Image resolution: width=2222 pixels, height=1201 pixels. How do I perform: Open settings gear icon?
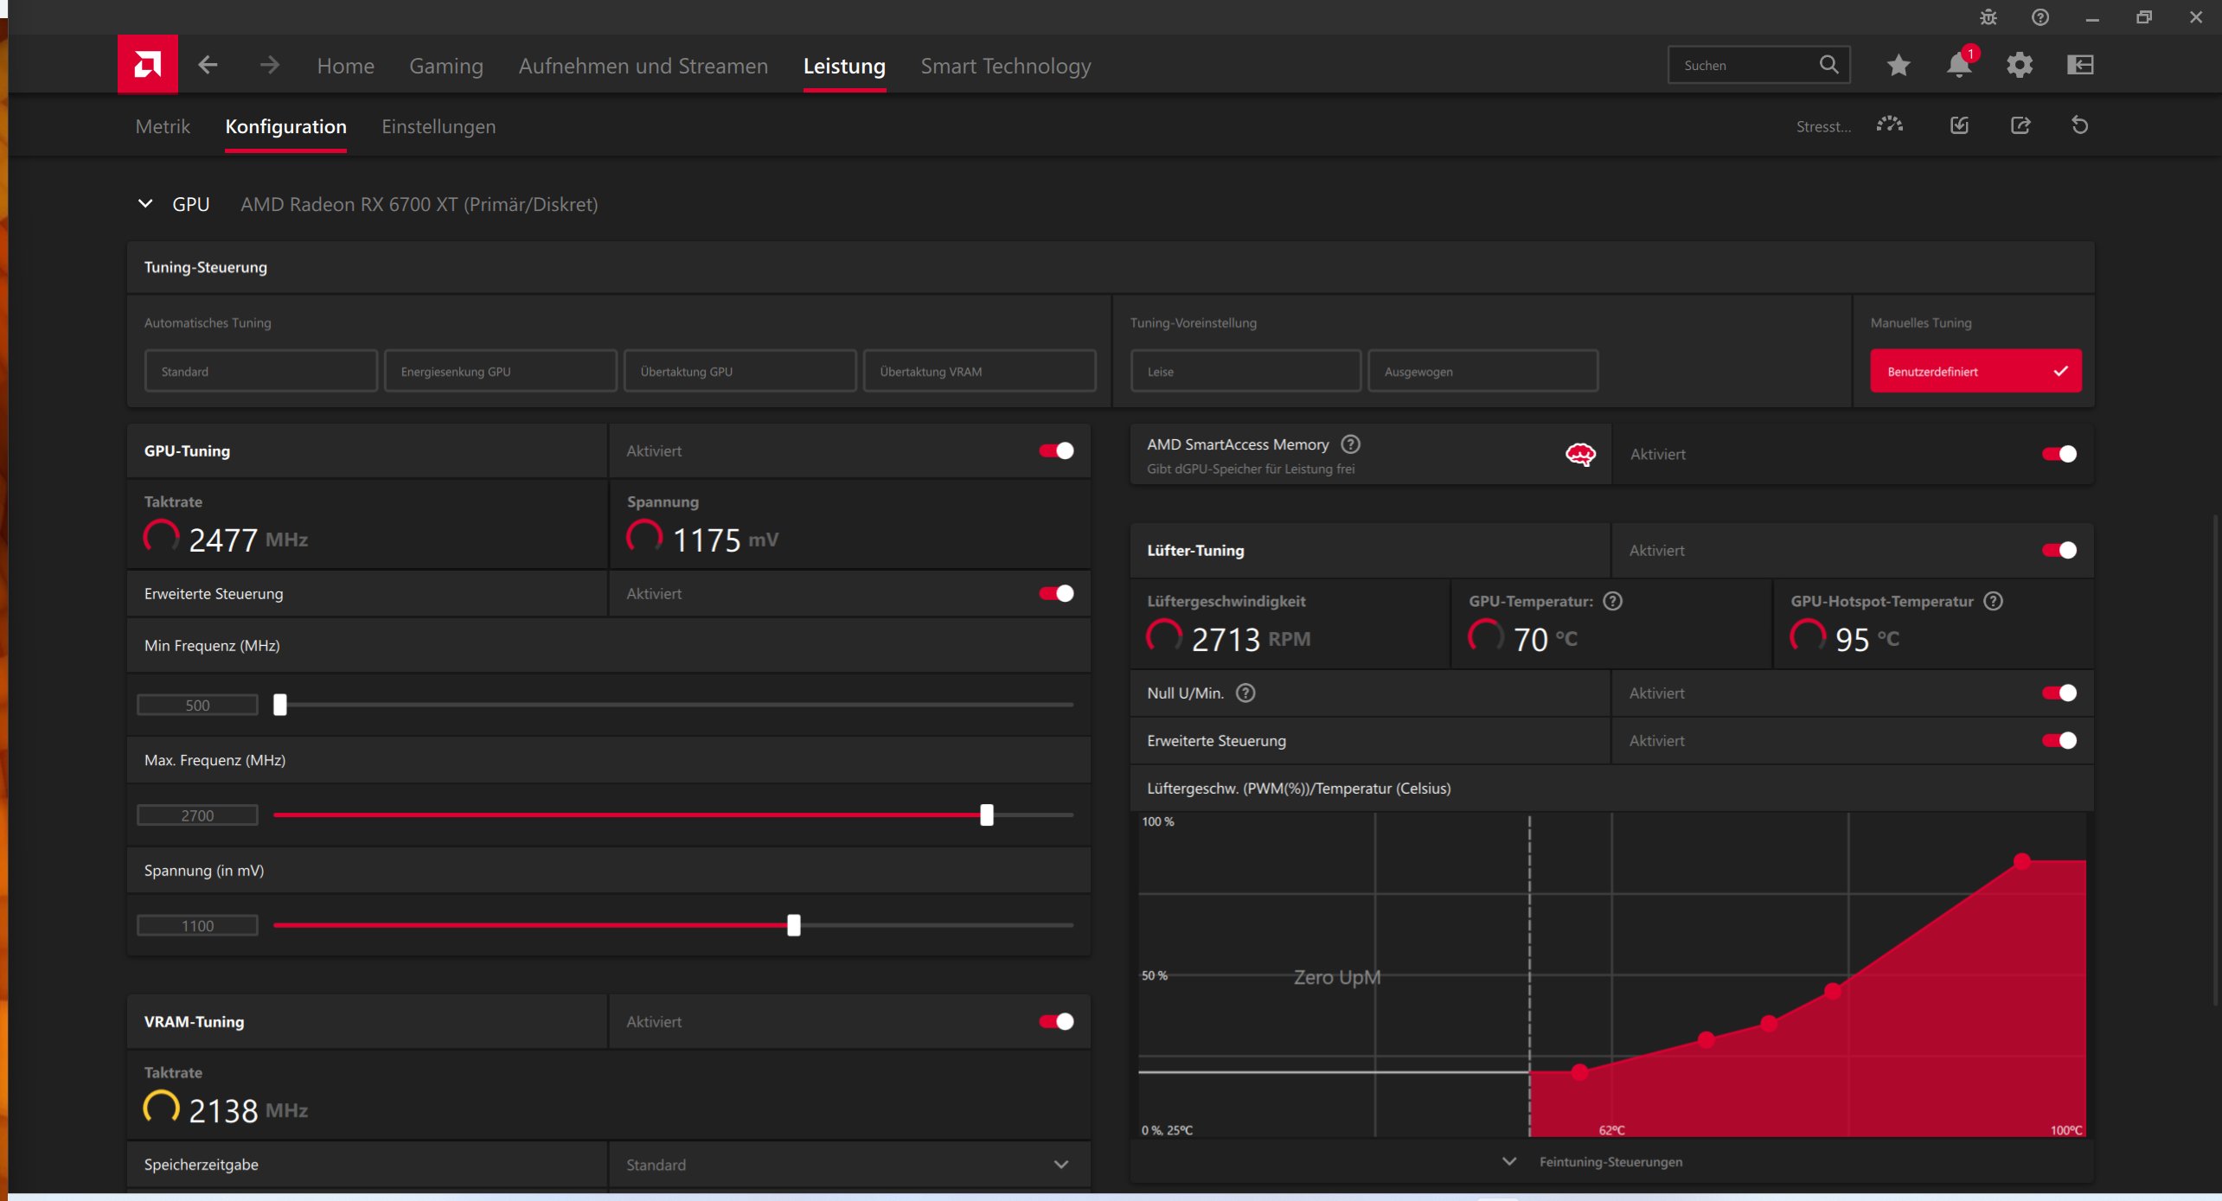(2020, 65)
